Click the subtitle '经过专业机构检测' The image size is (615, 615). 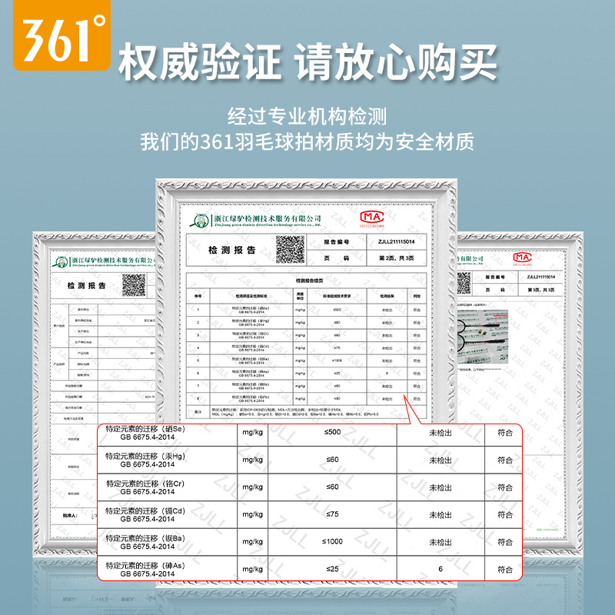(307, 117)
